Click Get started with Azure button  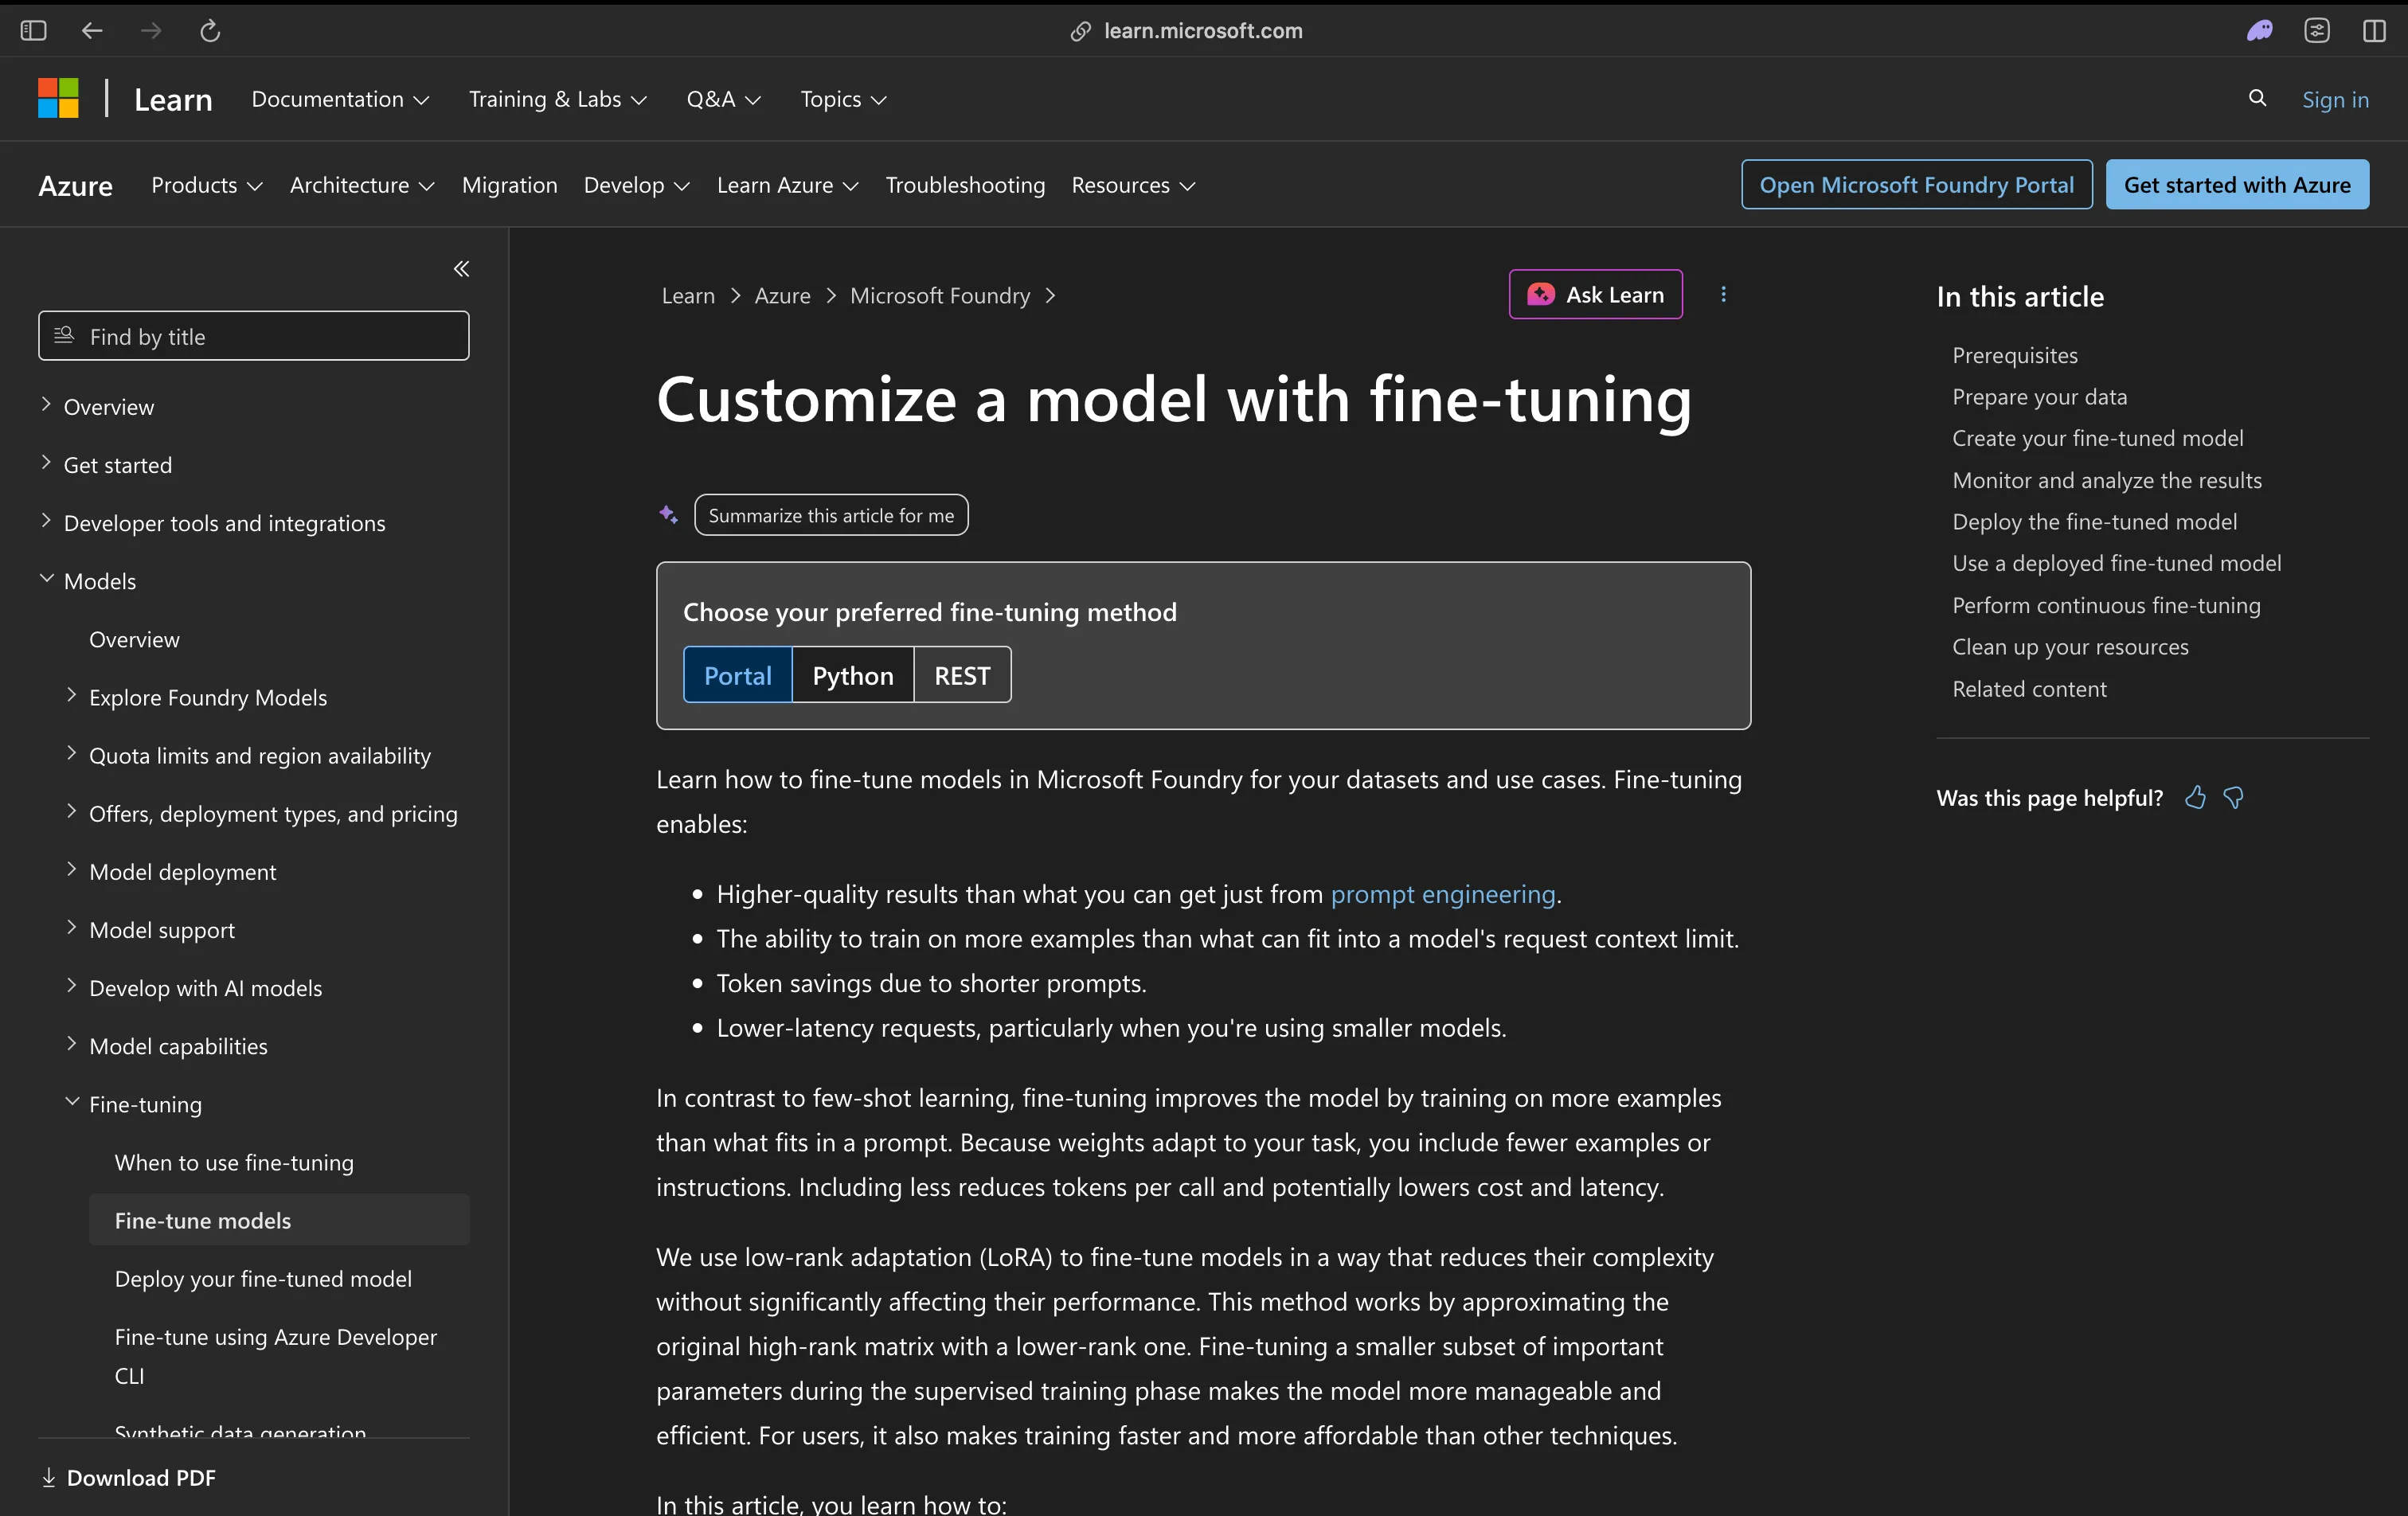pyautogui.click(x=2237, y=185)
